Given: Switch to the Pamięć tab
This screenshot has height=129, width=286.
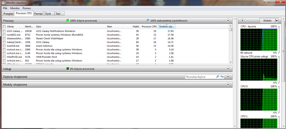Looking at the screenshot, I should (38, 13).
